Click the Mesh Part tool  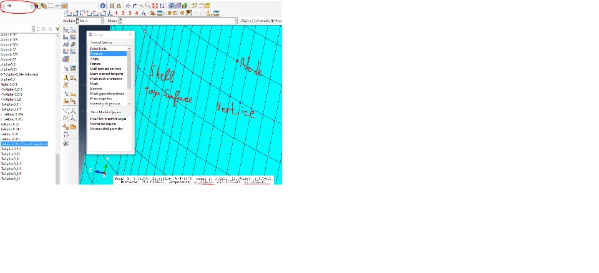(66, 37)
